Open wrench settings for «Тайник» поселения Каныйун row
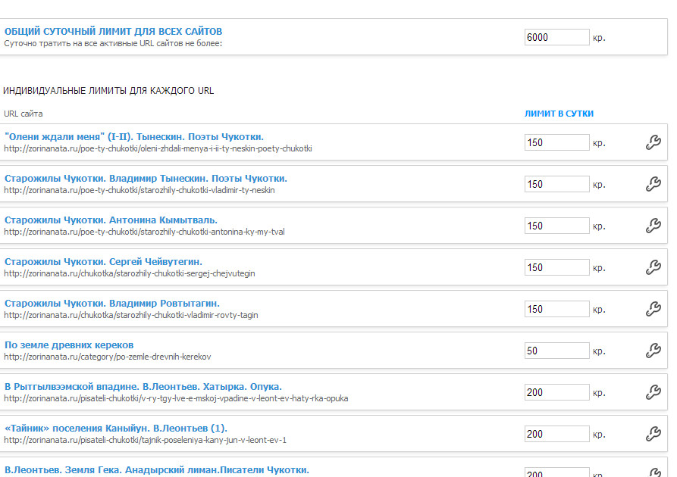The image size is (677, 477). [x=653, y=434]
